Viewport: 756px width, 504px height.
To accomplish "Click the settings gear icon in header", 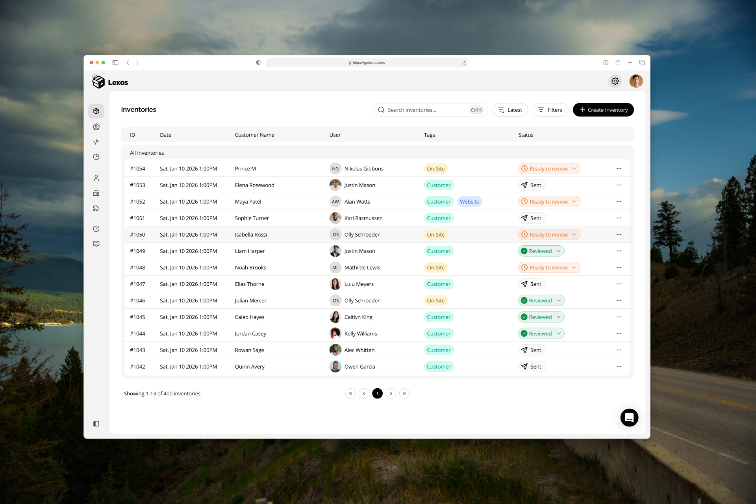I will 615,81.
